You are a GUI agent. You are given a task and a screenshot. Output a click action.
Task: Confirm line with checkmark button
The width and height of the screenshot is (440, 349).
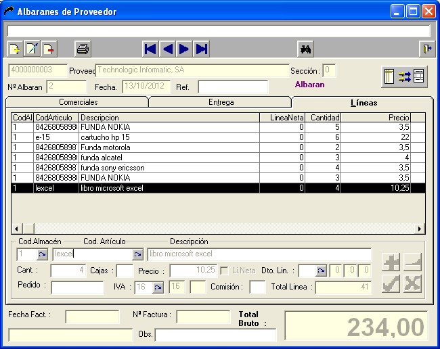pos(391,283)
